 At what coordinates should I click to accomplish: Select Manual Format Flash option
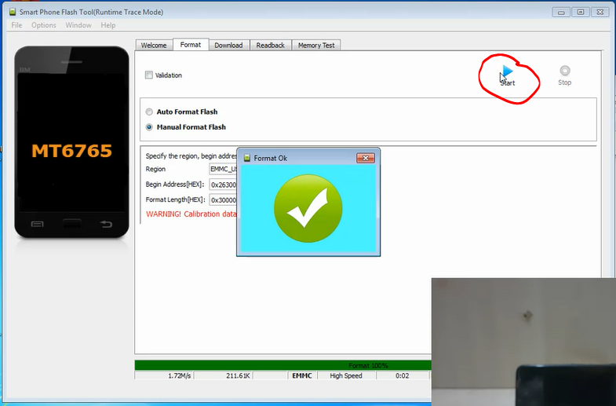tap(149, 127)
